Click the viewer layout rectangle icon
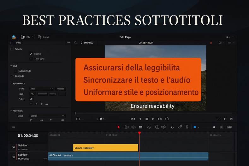Image resolution: width=249 pixels, height=166 pixels. coord(78,119)
